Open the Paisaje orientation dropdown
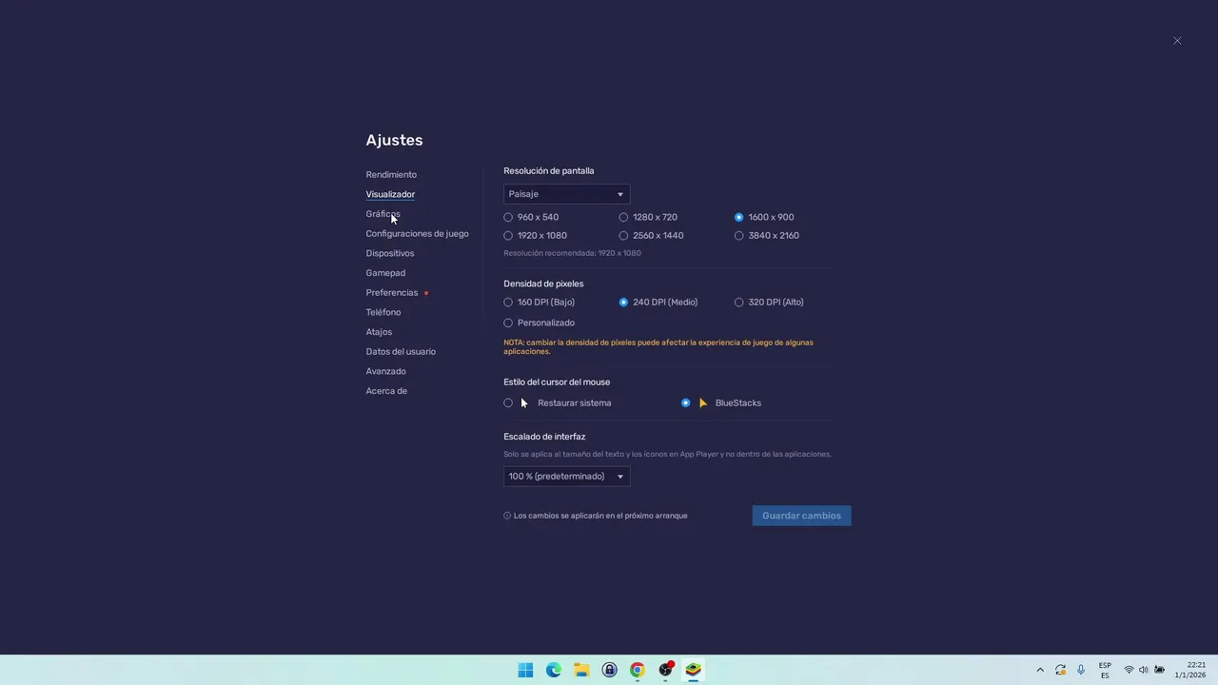The height and width of the screenshot is (685, 1218). [566, 194]
